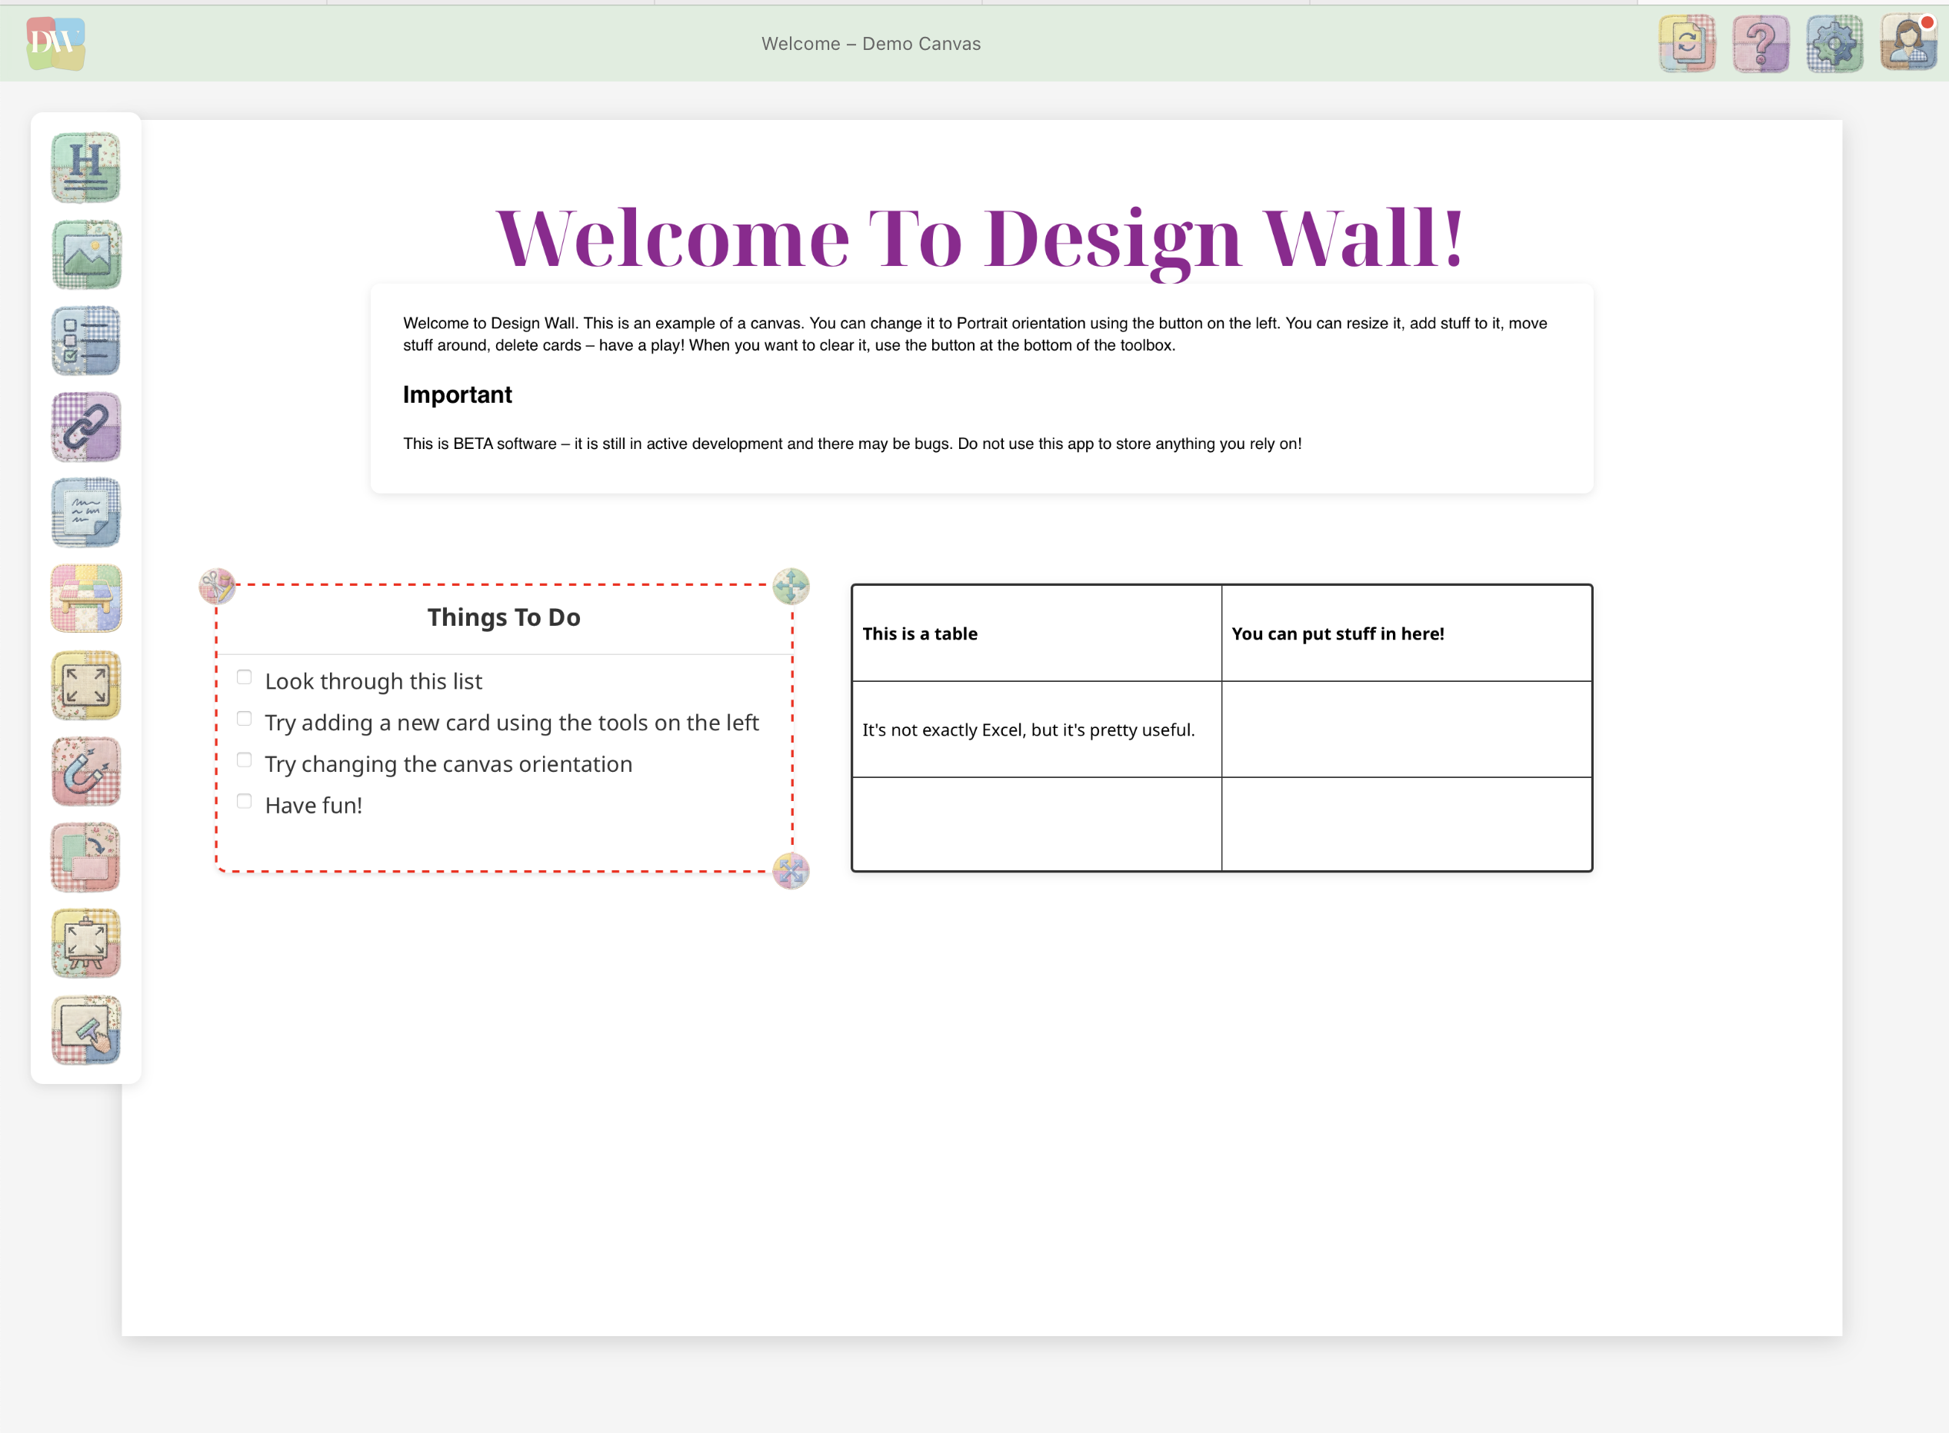Check off 'Look through this list'
The width and height of the screenshot is (1949, 1433).
click(x=244, y=676)
